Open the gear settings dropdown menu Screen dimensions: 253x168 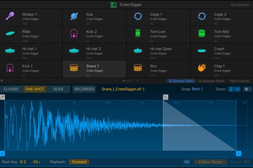click(247, 89)
